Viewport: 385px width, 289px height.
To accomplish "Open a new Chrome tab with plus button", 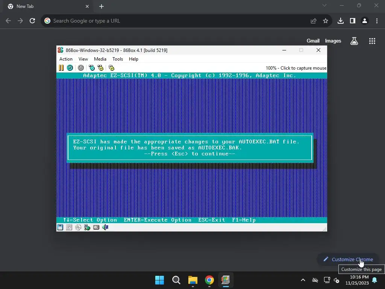I will click(x=102, y=6).
